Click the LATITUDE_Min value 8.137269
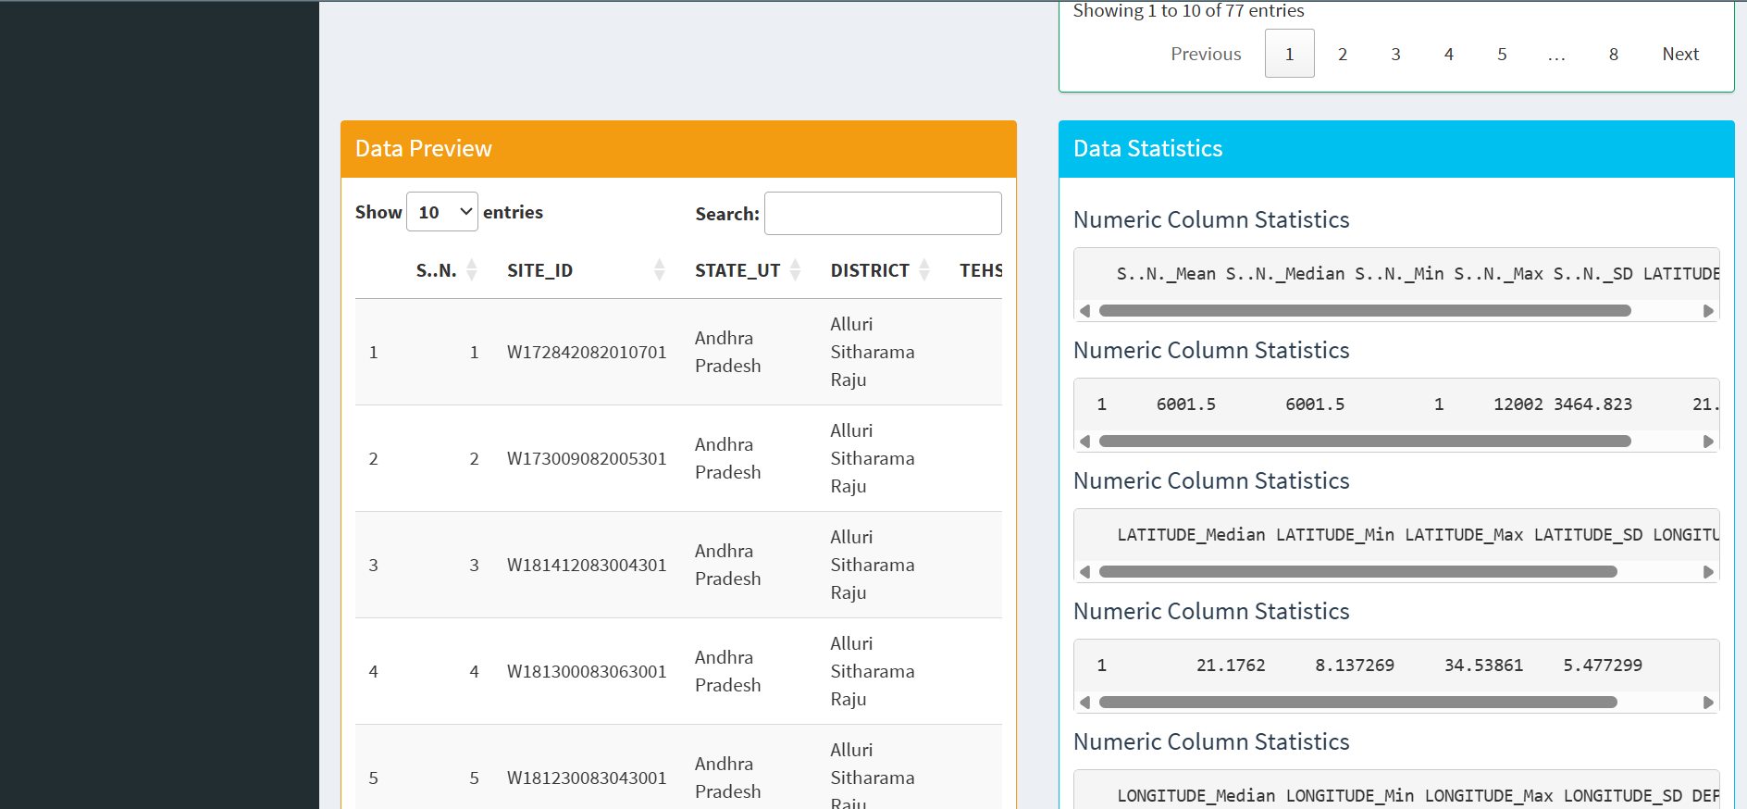This screenshot has height=809, width=1747. coord(1355,665)
